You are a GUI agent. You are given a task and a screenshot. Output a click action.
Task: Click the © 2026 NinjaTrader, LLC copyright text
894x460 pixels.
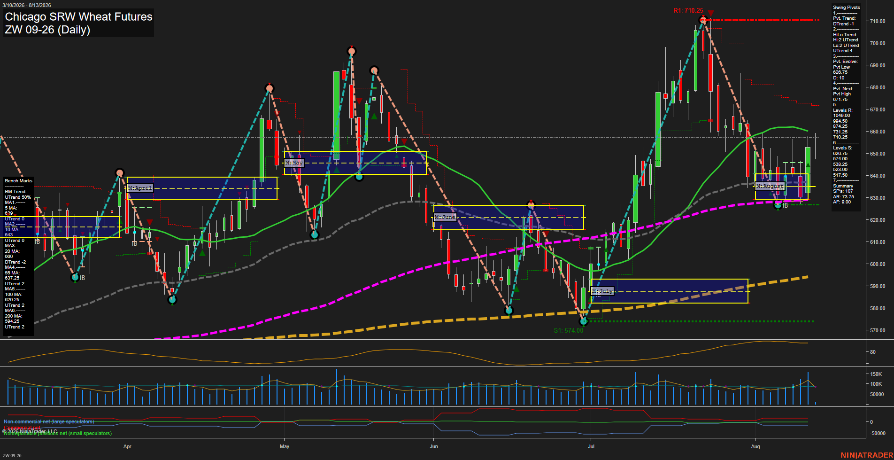(30, 431)
